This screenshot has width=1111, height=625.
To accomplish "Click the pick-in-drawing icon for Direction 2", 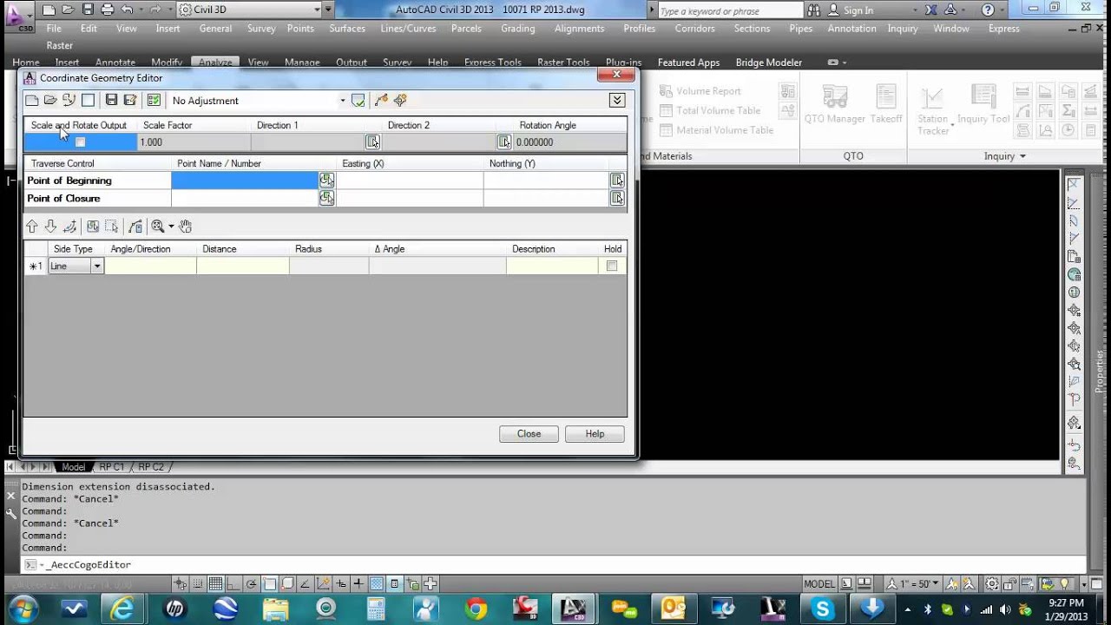I will tap(503, 142).
